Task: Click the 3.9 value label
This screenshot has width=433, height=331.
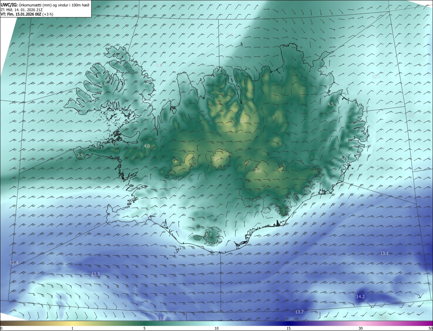Action: coord(80,155)
